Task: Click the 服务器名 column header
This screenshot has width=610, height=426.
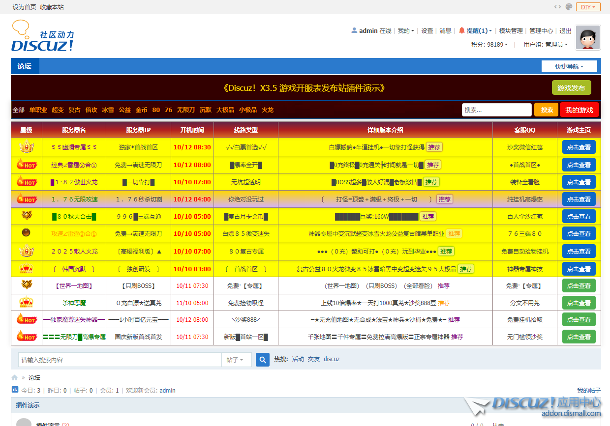Action: tap(74, 130)
